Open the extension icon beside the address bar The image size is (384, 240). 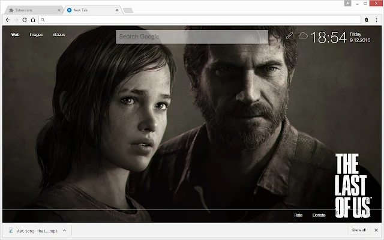pos(367,20)
